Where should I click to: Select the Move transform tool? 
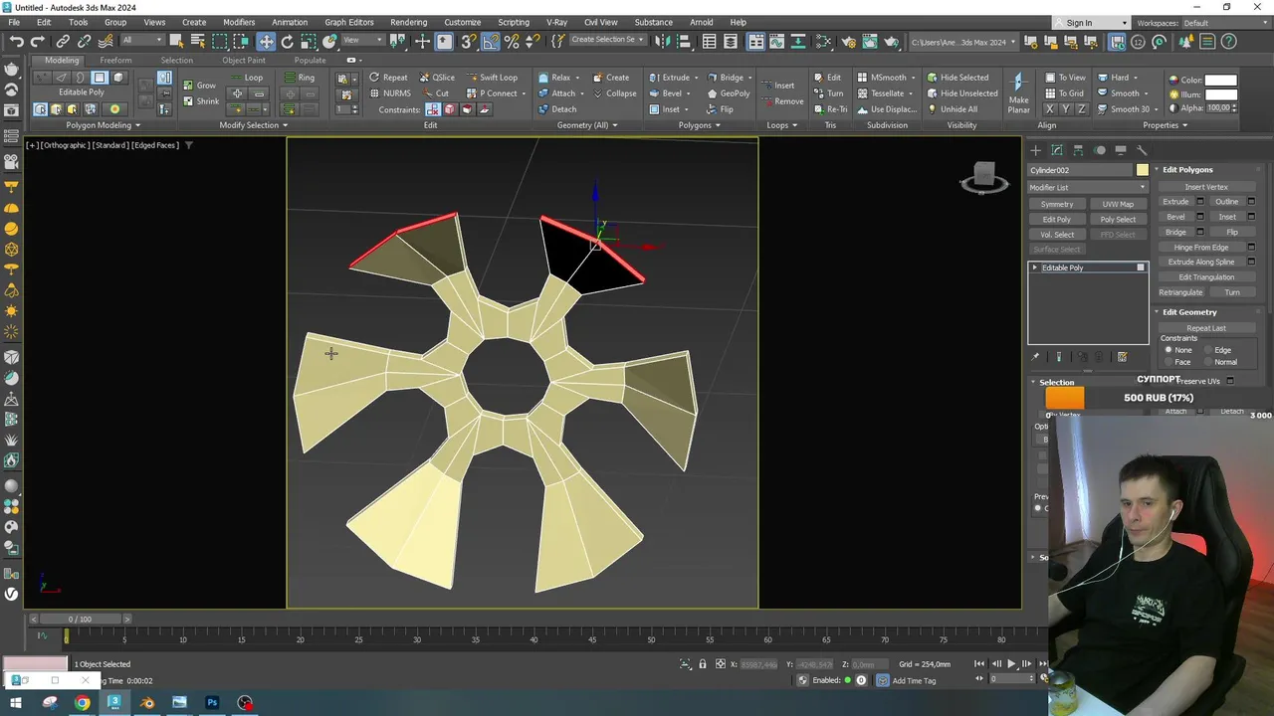(x=266, y=41)
